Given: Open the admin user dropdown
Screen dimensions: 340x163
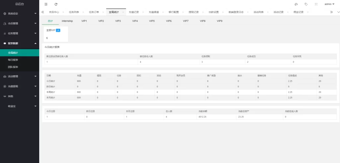Looking at the screenshot, I should (x=329, y=4).
